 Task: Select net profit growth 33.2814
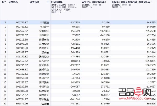point(151,52)
